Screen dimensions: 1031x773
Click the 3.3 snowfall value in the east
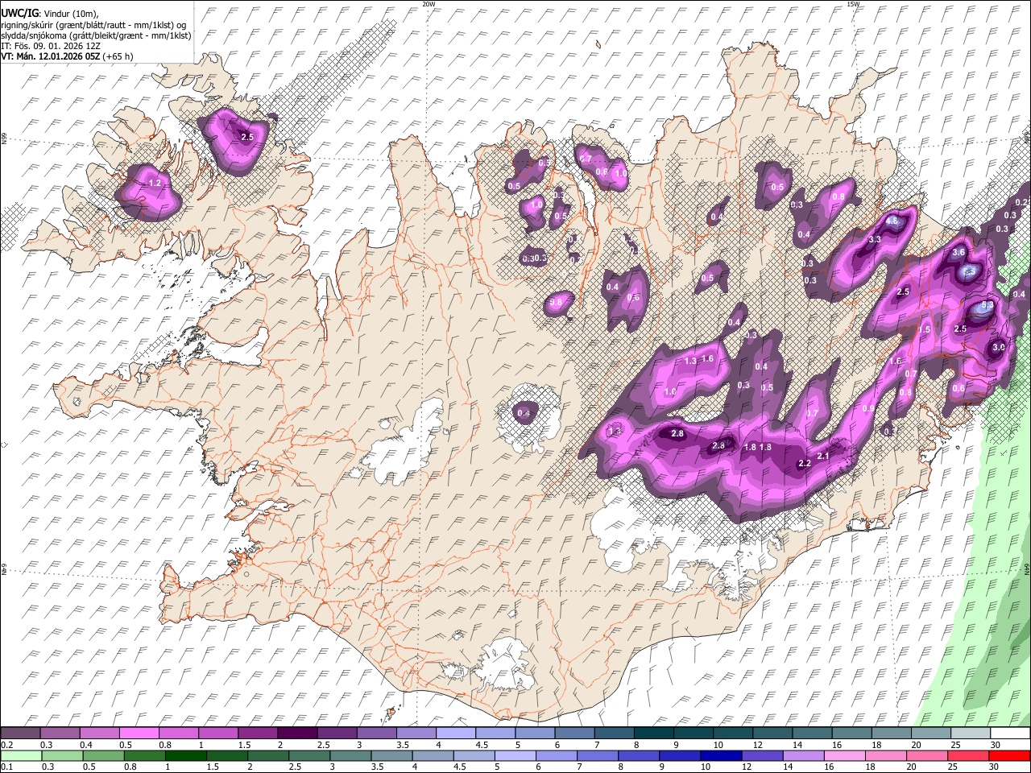(874, 239)
